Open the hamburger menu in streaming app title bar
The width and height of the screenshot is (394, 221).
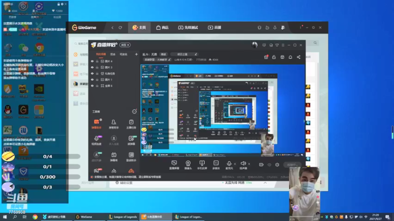coord(283,45)
